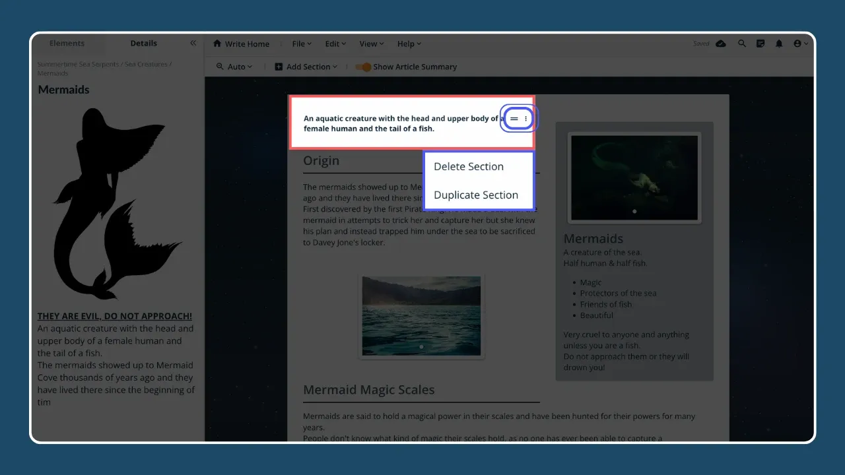Image resolution: width=845 pixels, height=475 pixels.
Task: Click the section drag handle icon
Action: (514, 118)
